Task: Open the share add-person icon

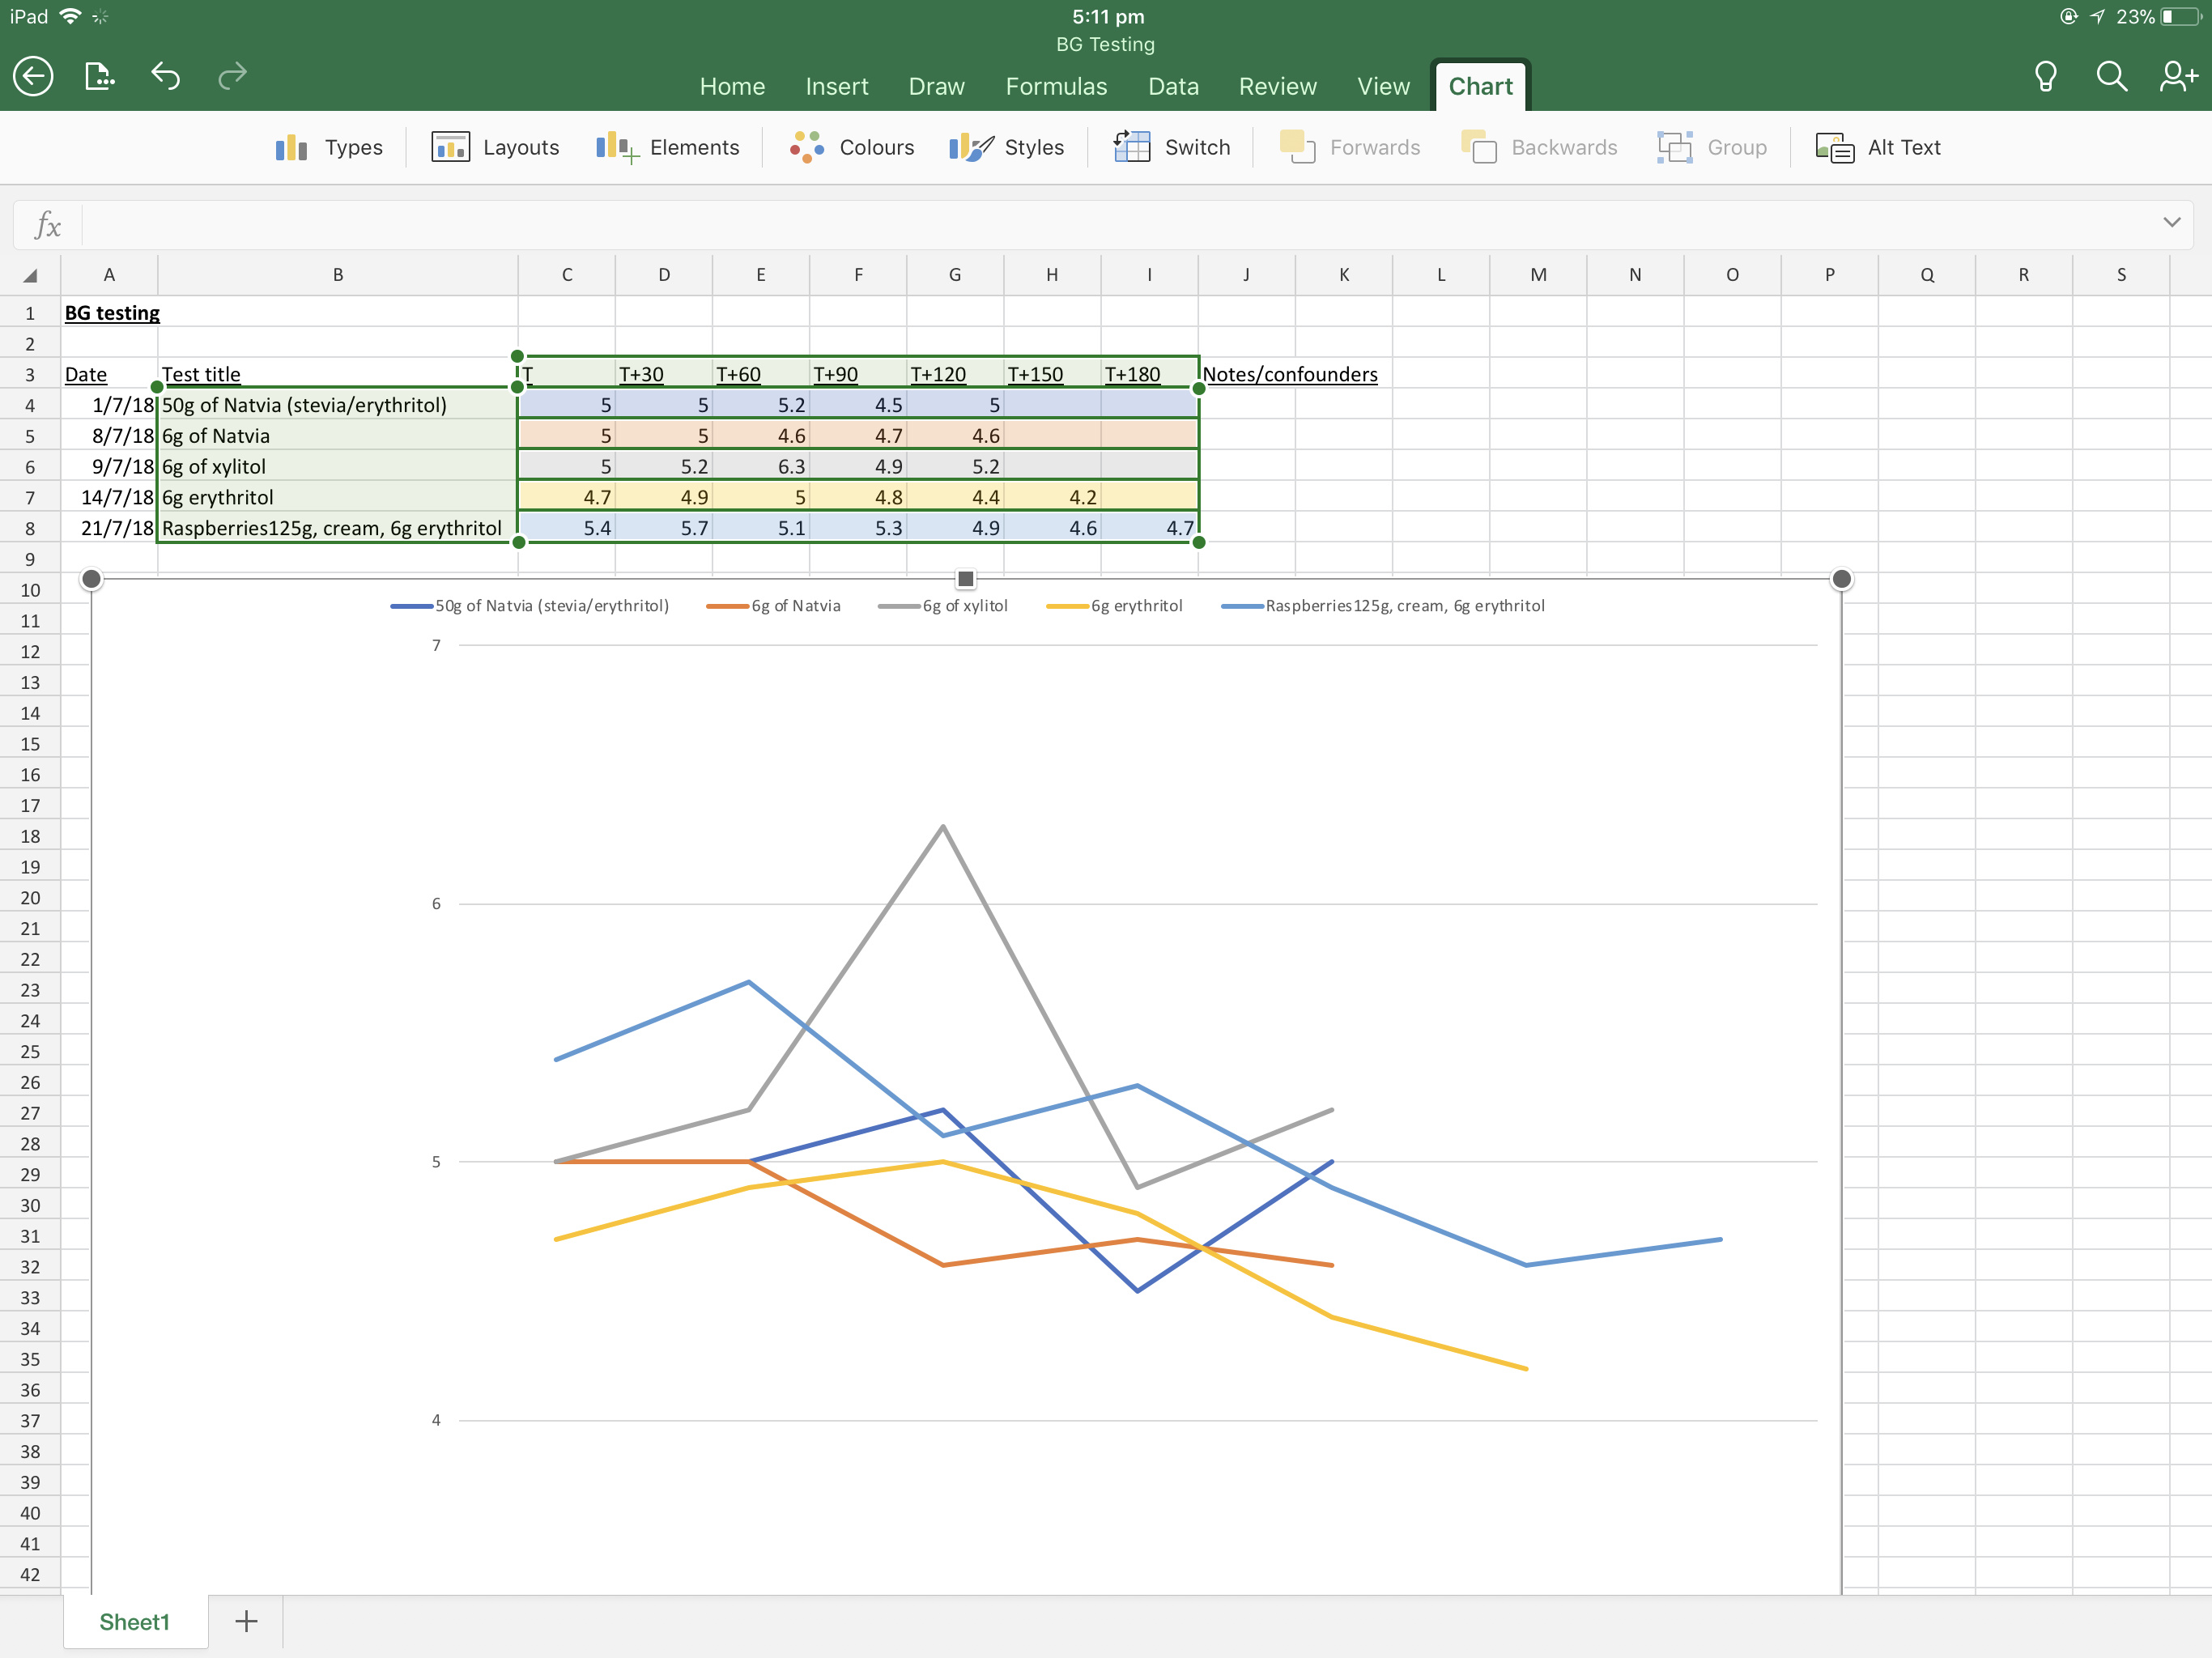Action: pyautogui.click(x=2178, y=76)
